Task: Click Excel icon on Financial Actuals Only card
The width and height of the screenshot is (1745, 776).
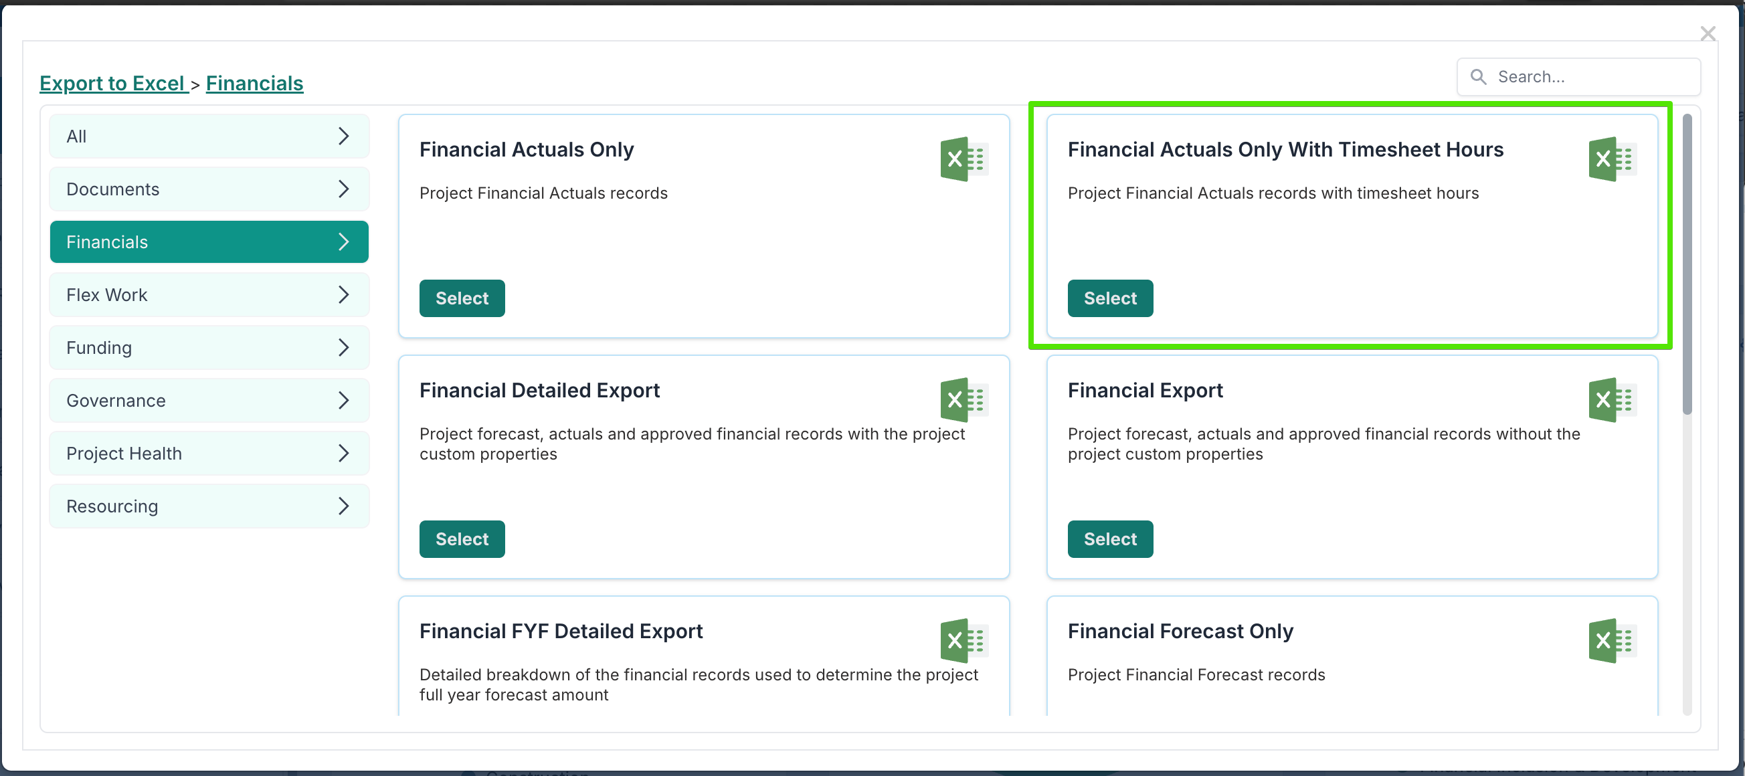Action: pos(963,159)
